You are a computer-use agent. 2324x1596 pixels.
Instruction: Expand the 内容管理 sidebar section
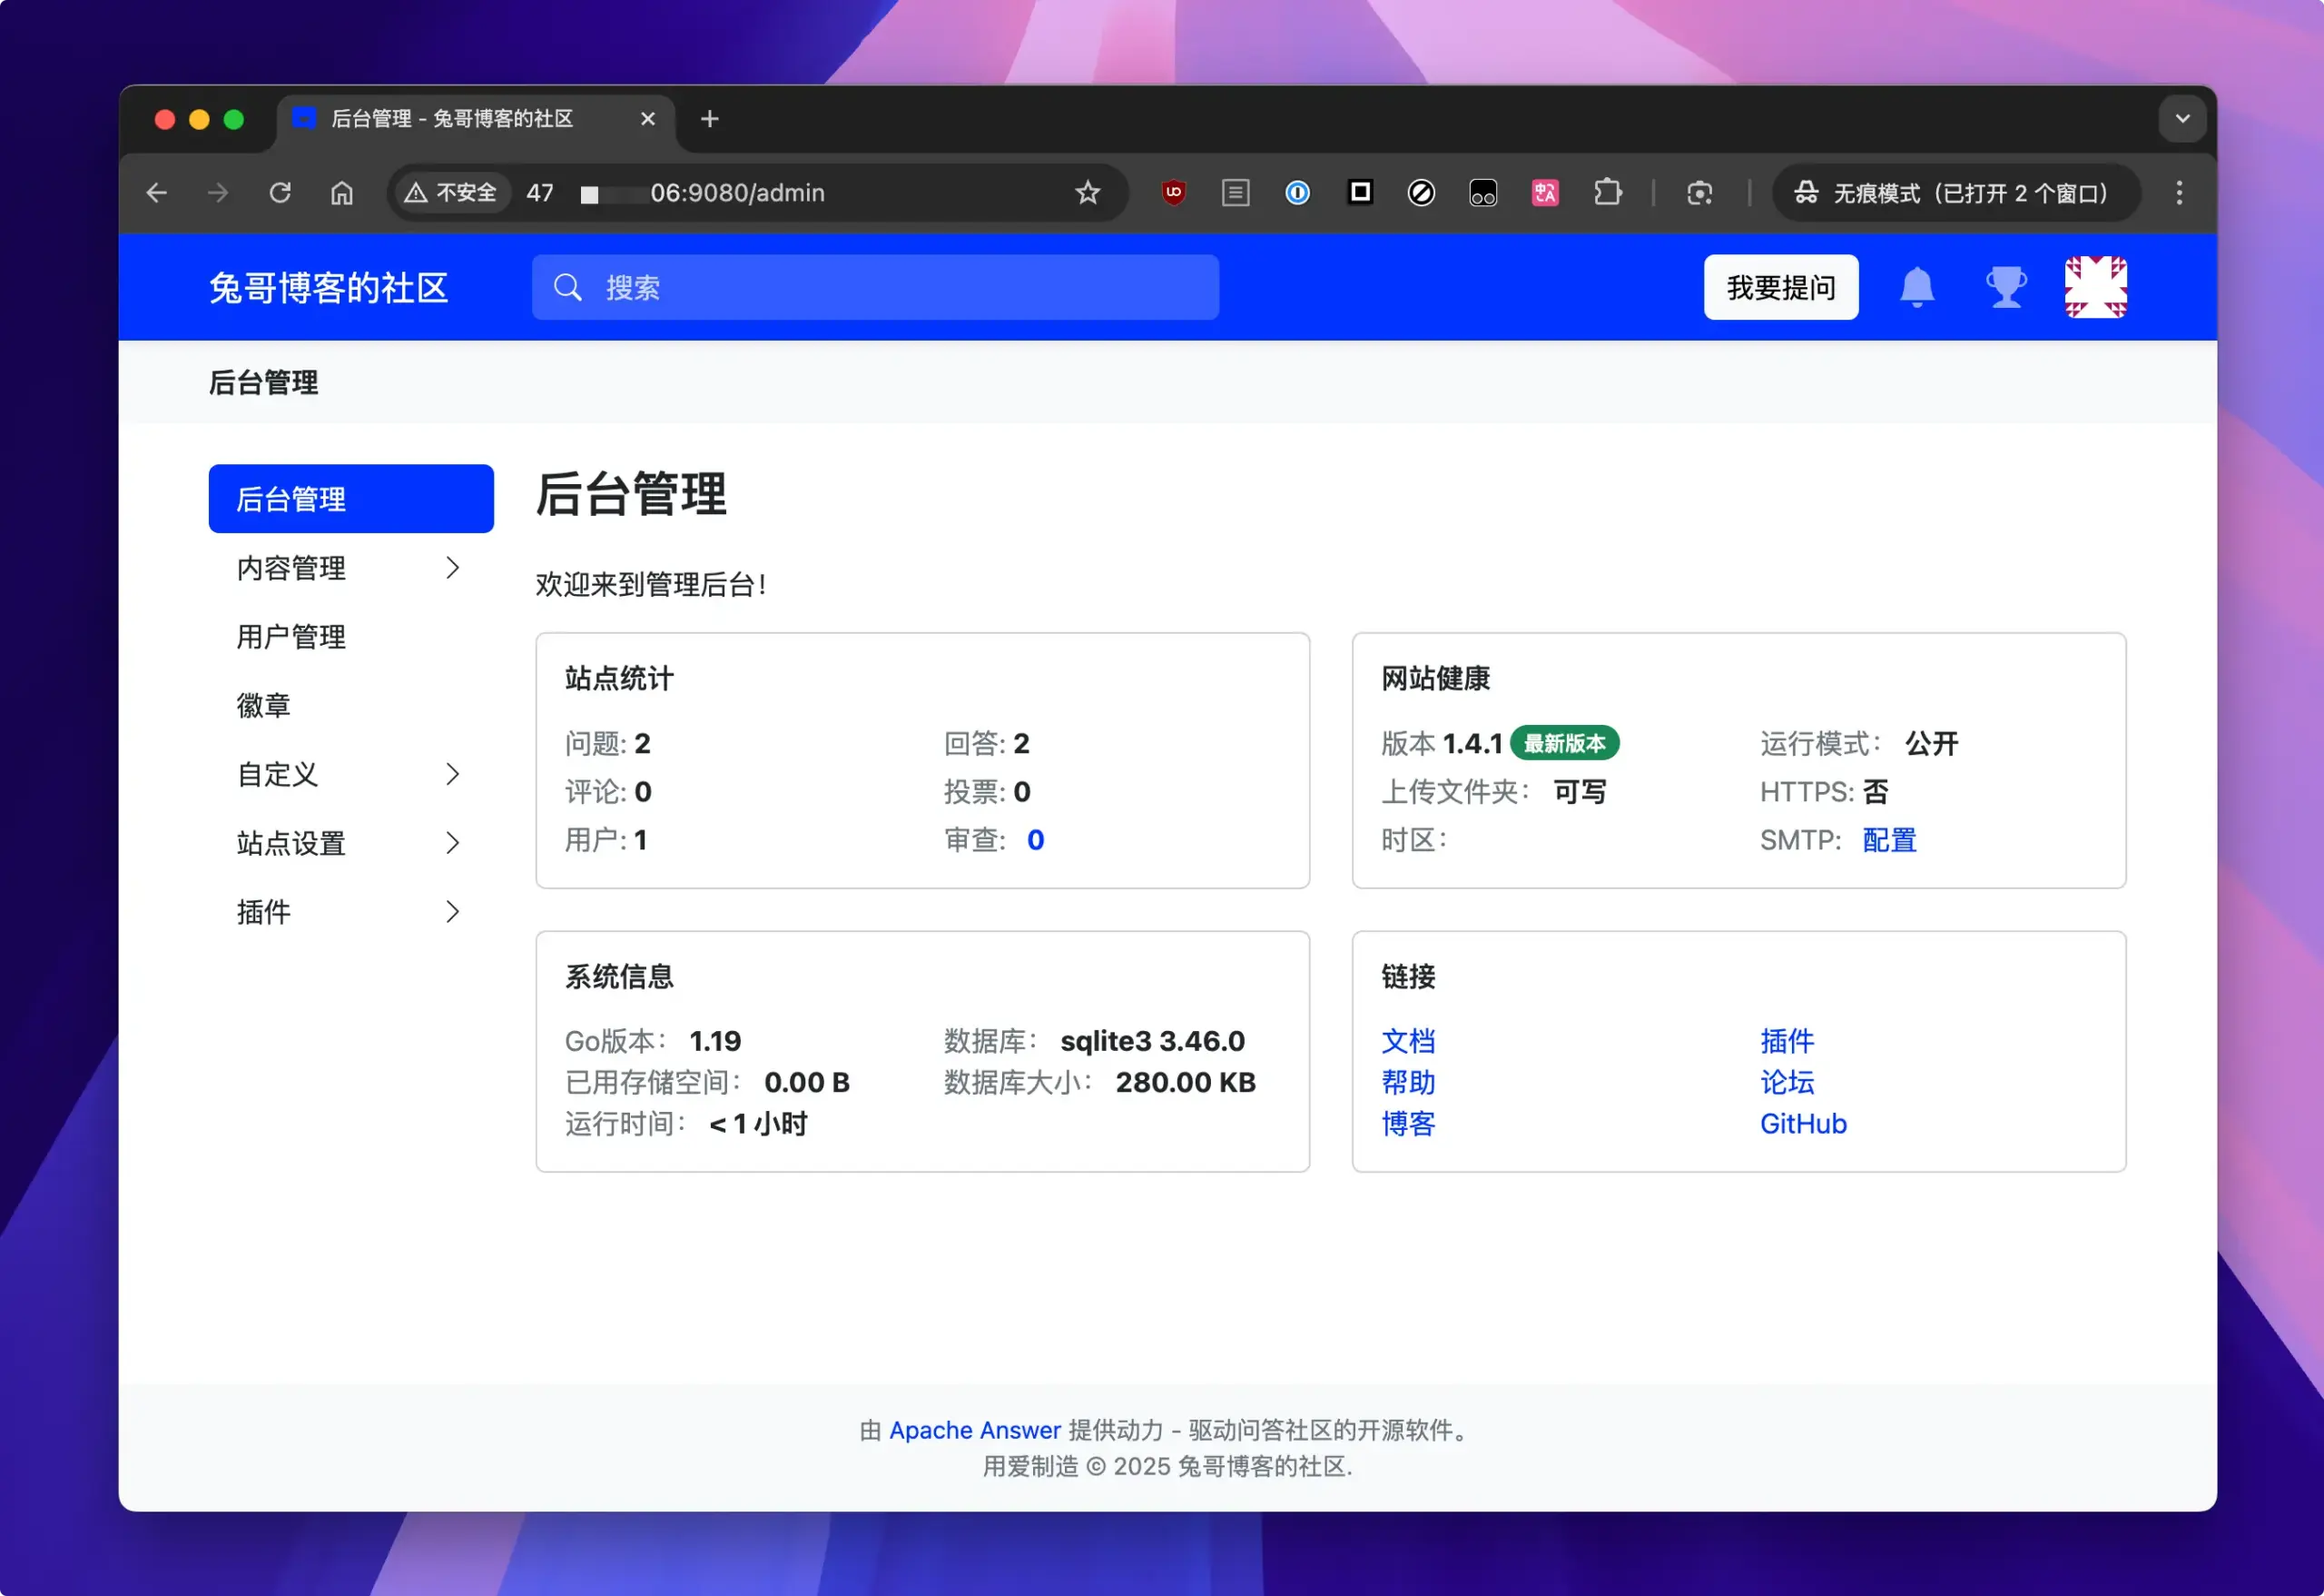click(350, 569)
